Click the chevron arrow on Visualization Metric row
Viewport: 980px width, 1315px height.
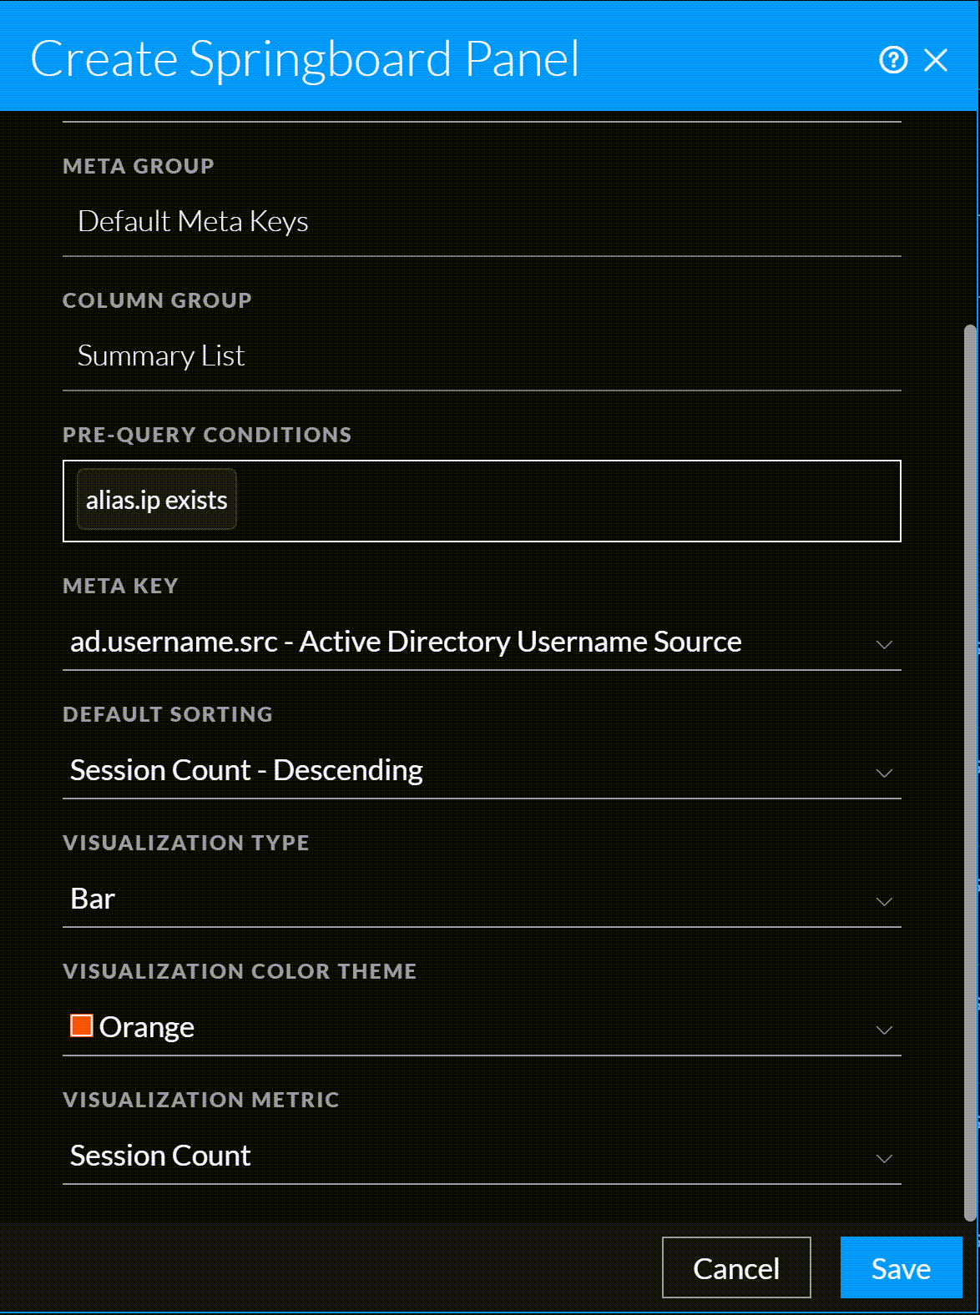tap(884, 1158)
